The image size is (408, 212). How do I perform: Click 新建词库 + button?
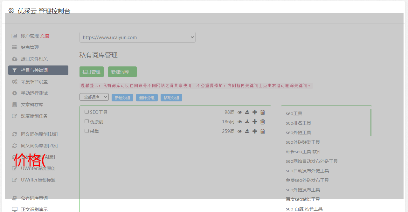tap(122, 72)
